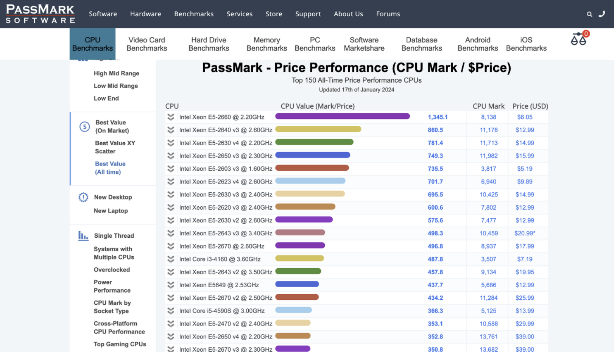
Task: Visit the Forums menu item
Action: click(x=388, y=14)
